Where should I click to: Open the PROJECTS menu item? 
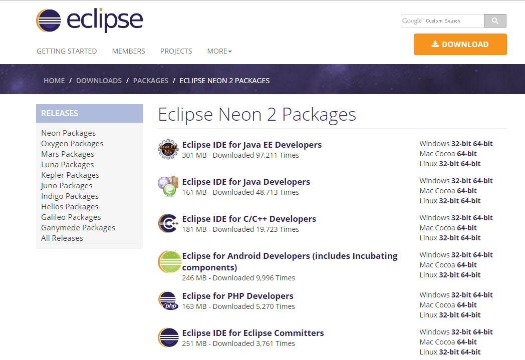click(176, 51)
